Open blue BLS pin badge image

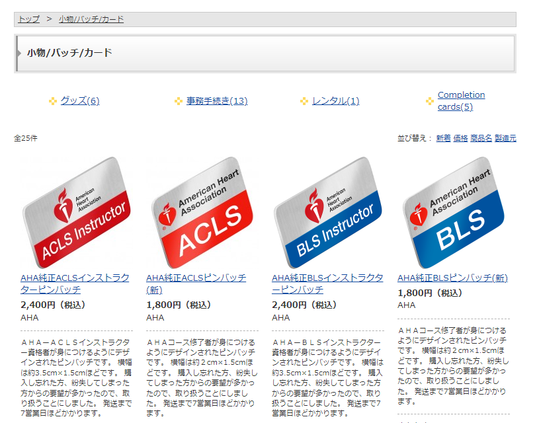(454, 212)
